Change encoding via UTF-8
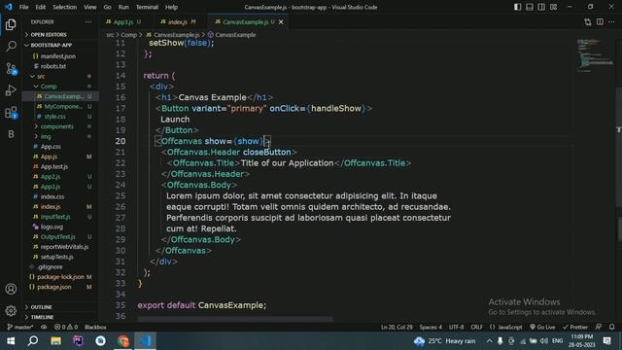The height and width of the screenshot is (350, 622). 456,327
